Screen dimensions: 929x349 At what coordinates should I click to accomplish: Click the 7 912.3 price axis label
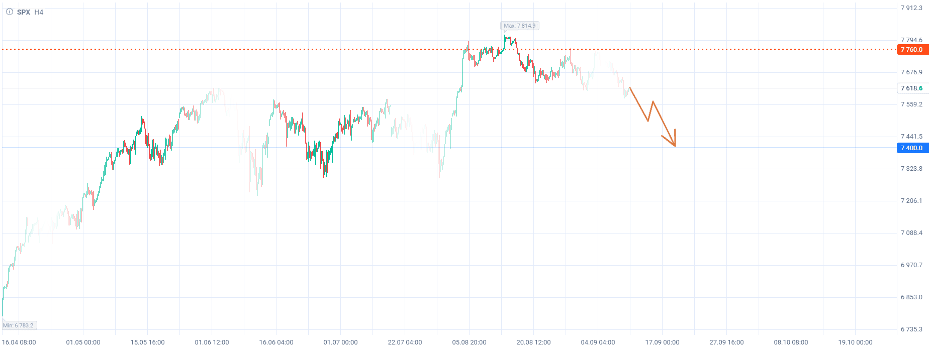click(x=911, y=8)
